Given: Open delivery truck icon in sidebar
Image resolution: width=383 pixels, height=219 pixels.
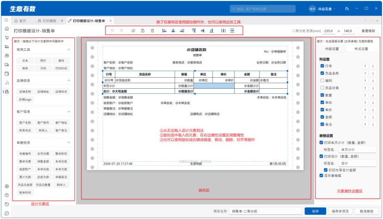Looking at the screenshot, I should [x=7, y=65].
